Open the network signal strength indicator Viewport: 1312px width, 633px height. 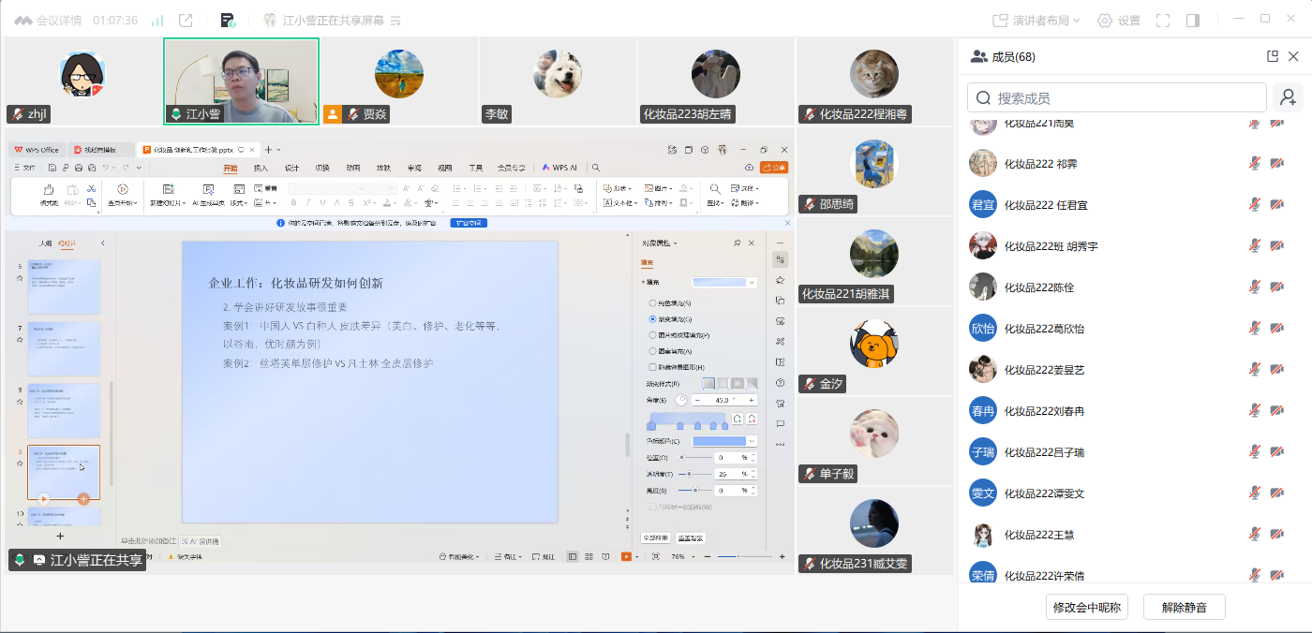pyautogui.click(x=157, y=20)
